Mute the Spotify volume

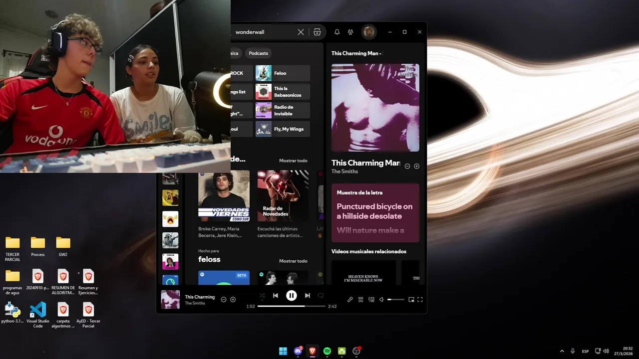point(381,300)
